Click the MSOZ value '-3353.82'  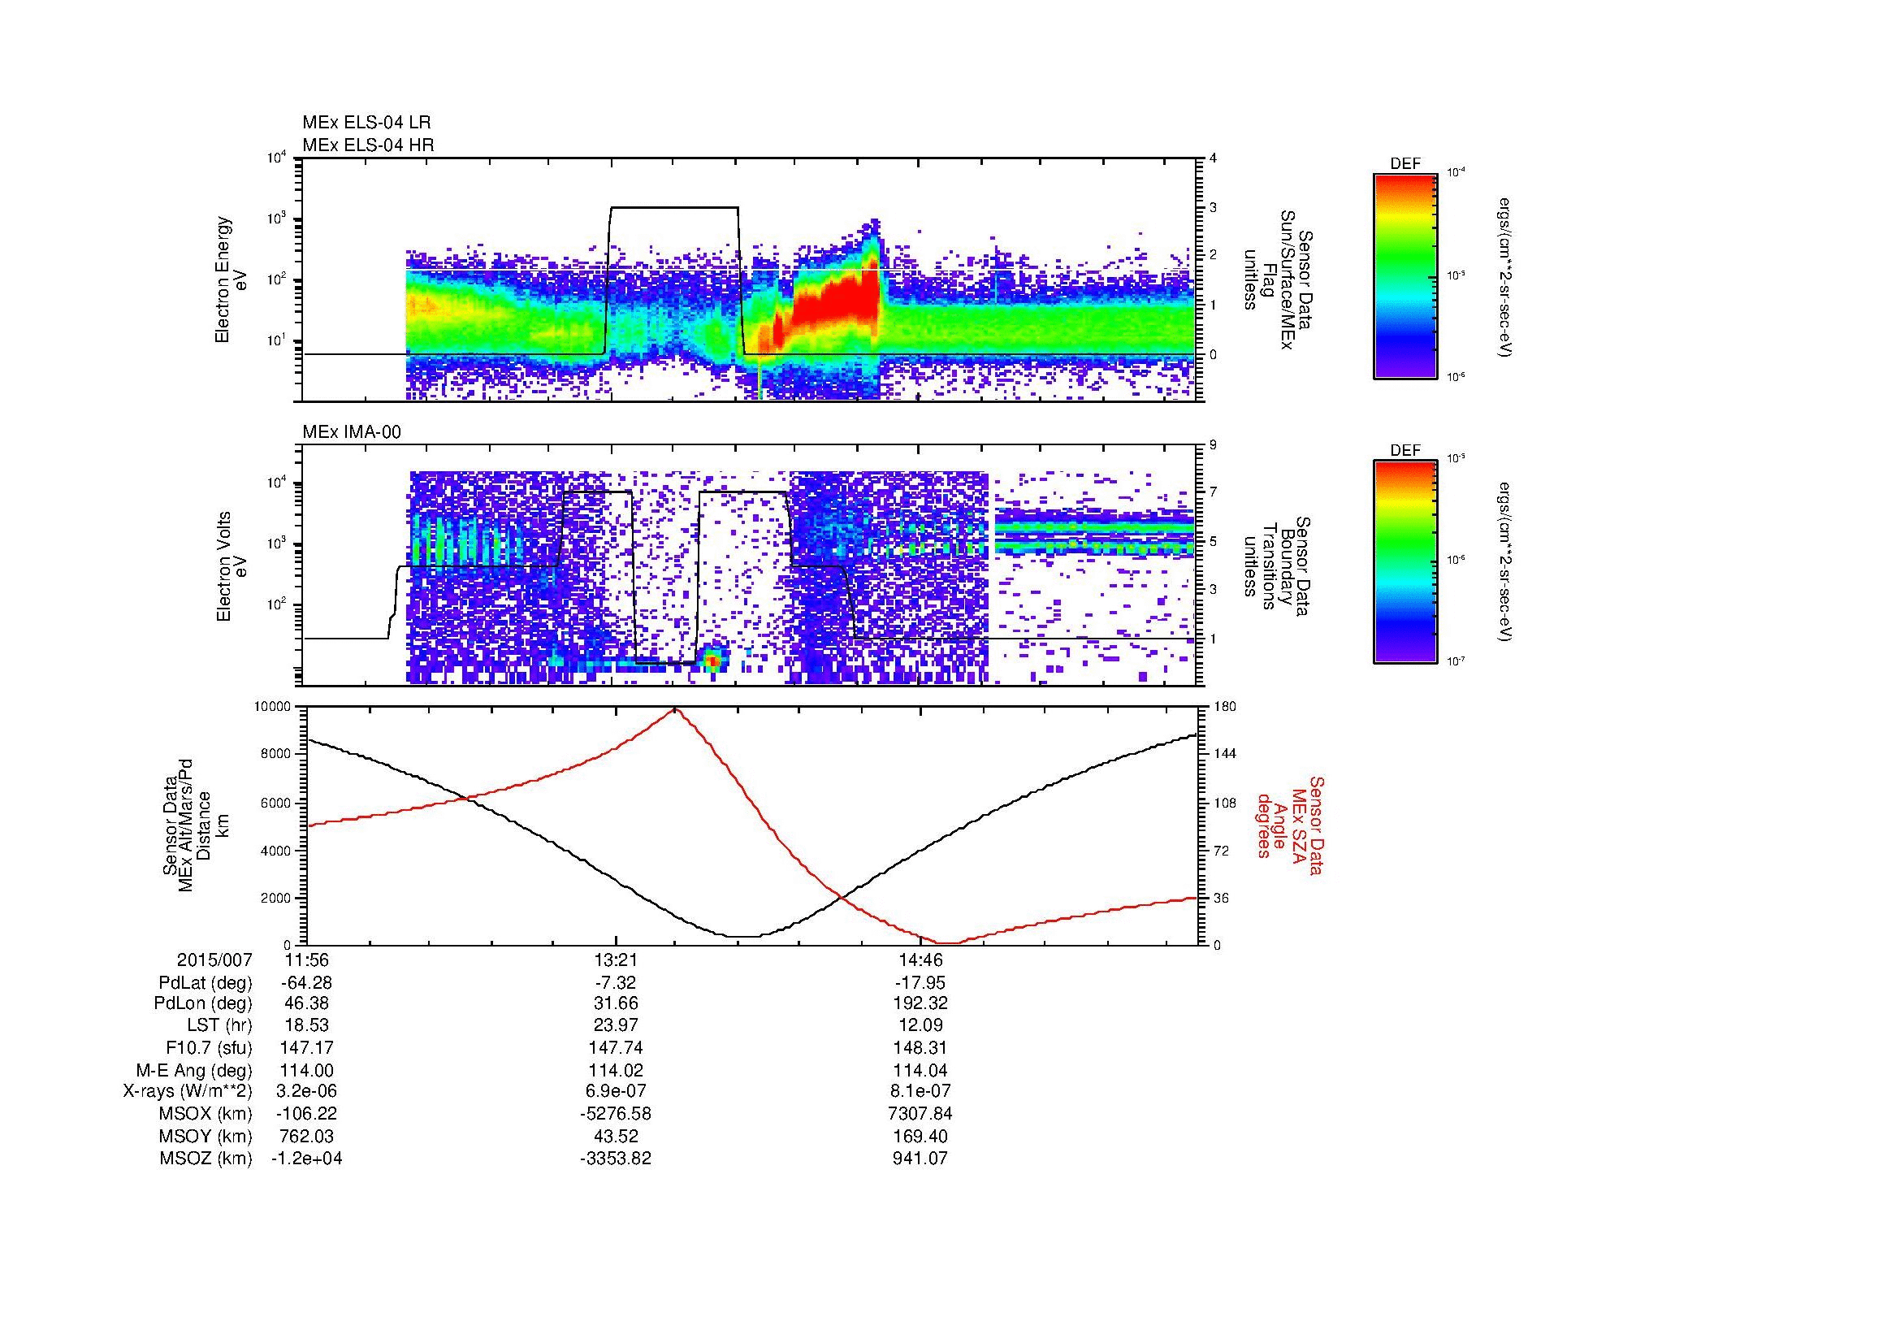coord(616,1159)
